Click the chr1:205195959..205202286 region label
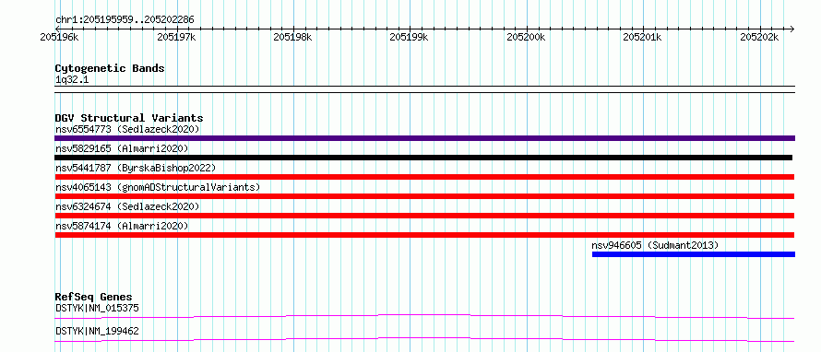 click(125, 20)
